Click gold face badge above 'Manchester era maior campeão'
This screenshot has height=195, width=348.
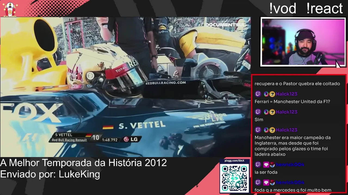coord(272,130)
